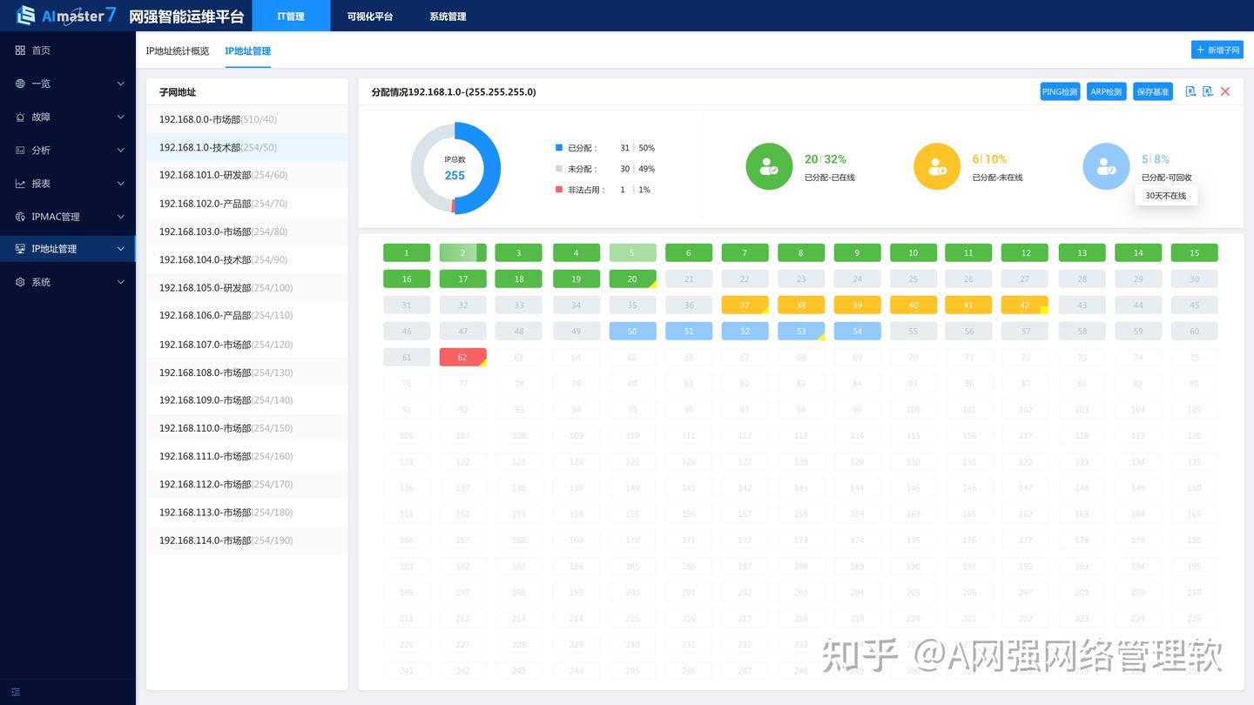Click the blue 已分配 legend swatch
The height and width of the screenshot is (705, 1254).
point(559,148)
